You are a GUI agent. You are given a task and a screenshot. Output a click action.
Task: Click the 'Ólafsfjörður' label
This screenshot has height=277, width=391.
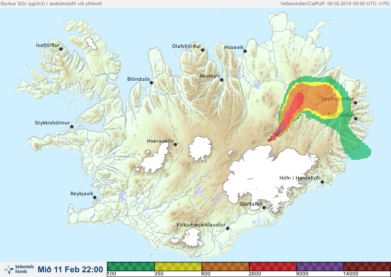pos(187,46)
